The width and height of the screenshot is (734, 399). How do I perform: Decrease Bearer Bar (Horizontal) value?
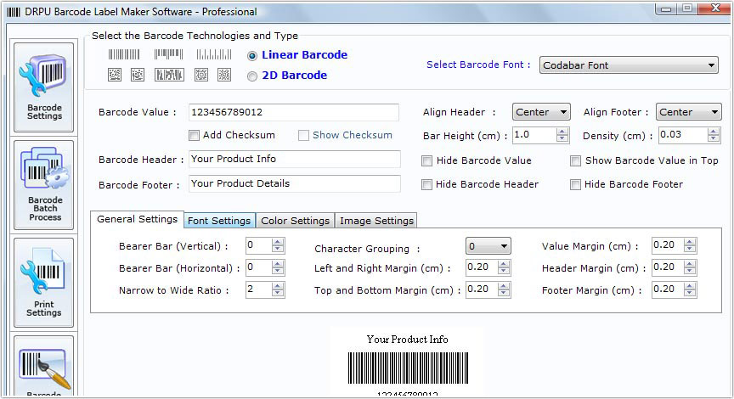pyautogui.click(x=278, y=271)
